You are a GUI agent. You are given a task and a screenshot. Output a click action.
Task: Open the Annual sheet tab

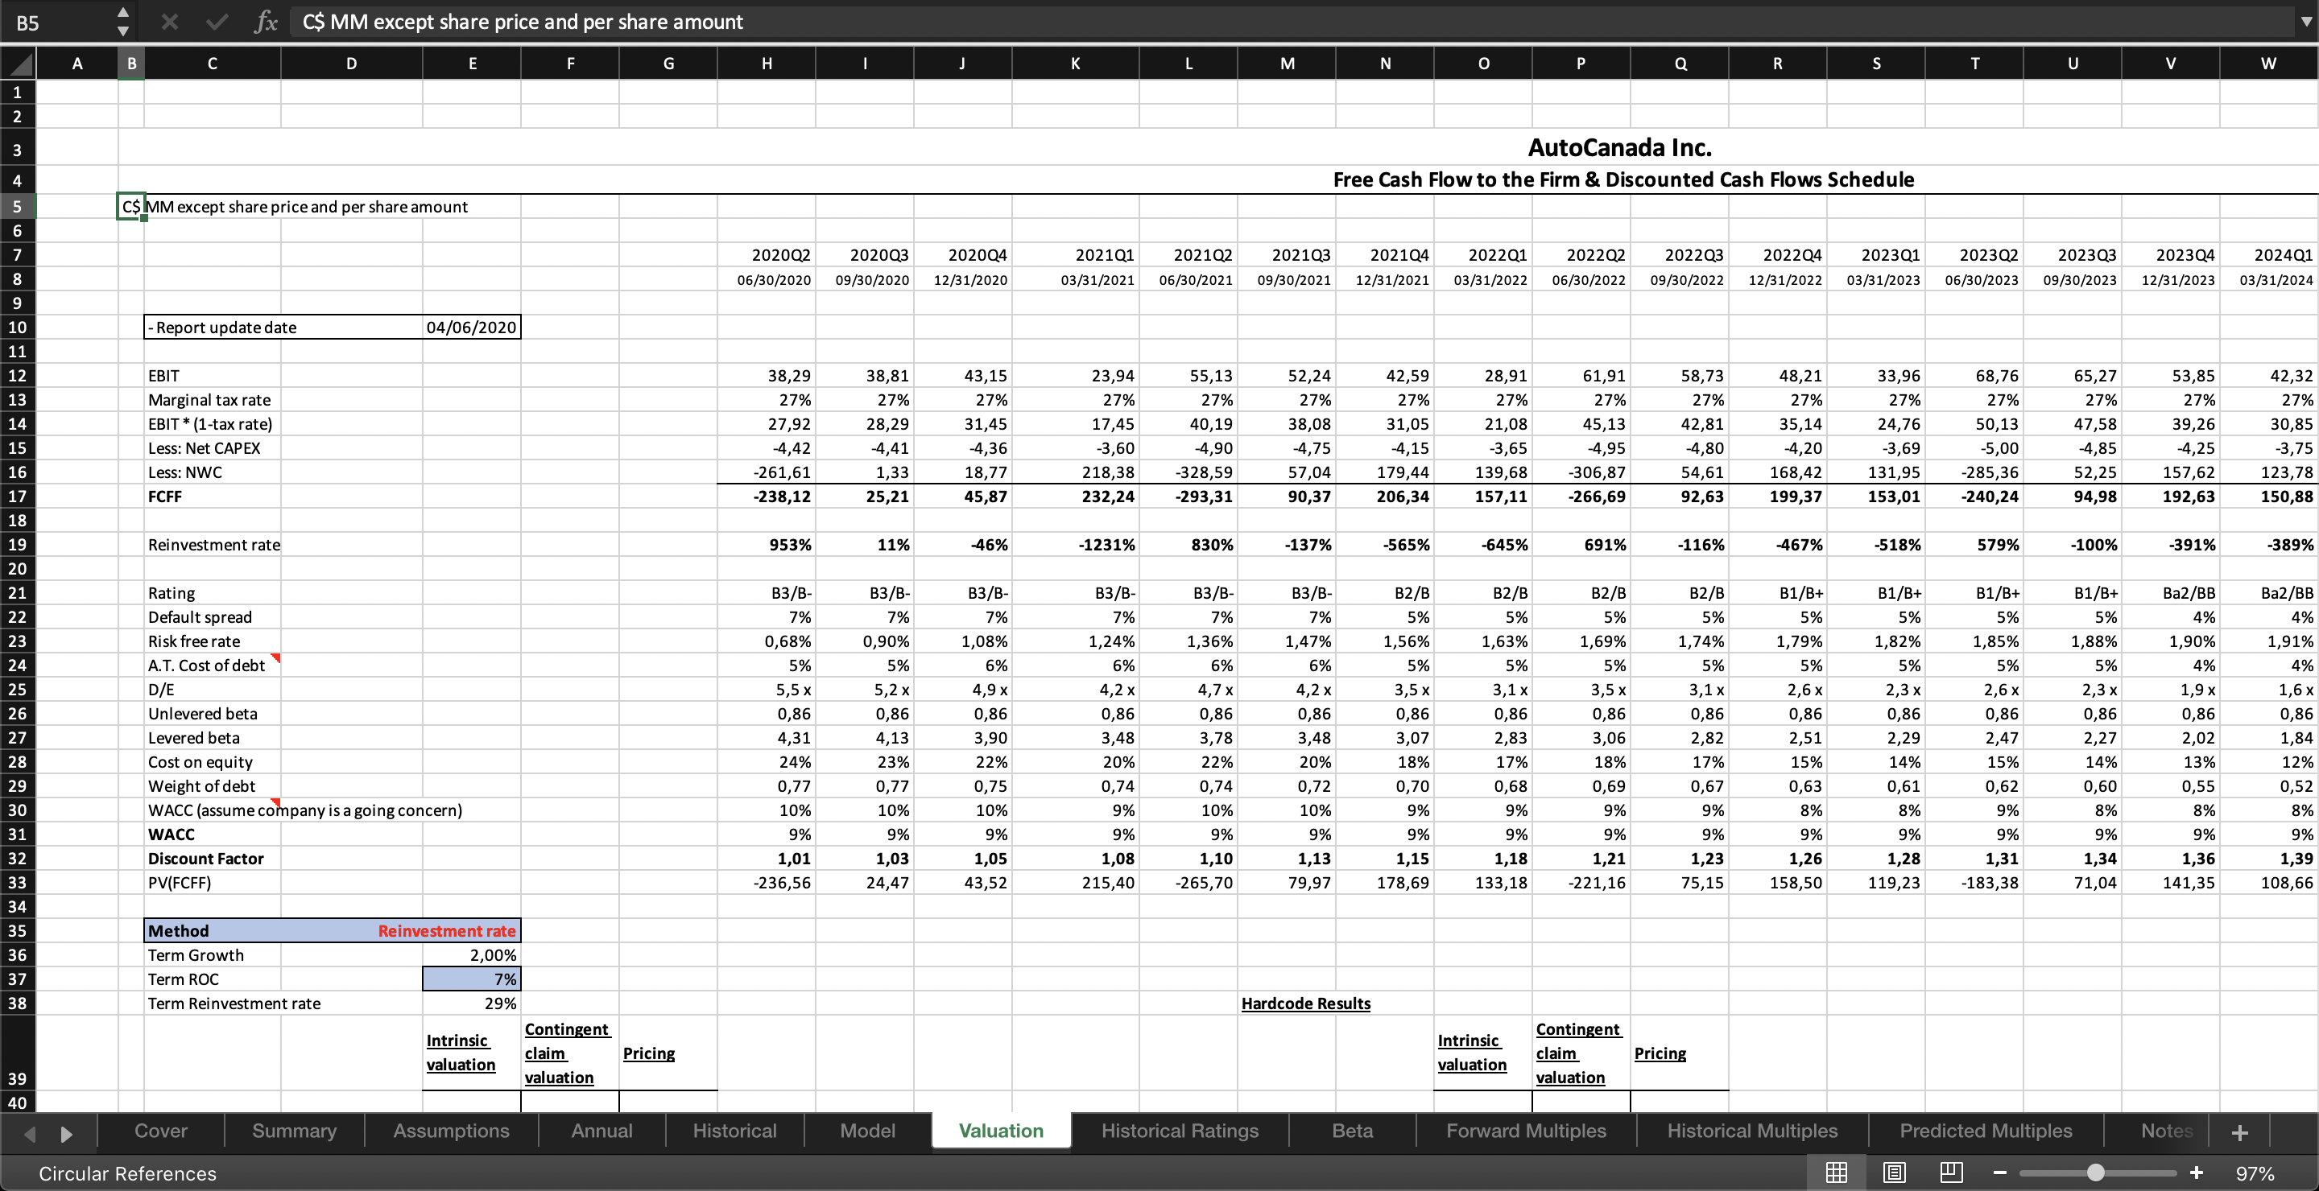[x=602, y=1131]
